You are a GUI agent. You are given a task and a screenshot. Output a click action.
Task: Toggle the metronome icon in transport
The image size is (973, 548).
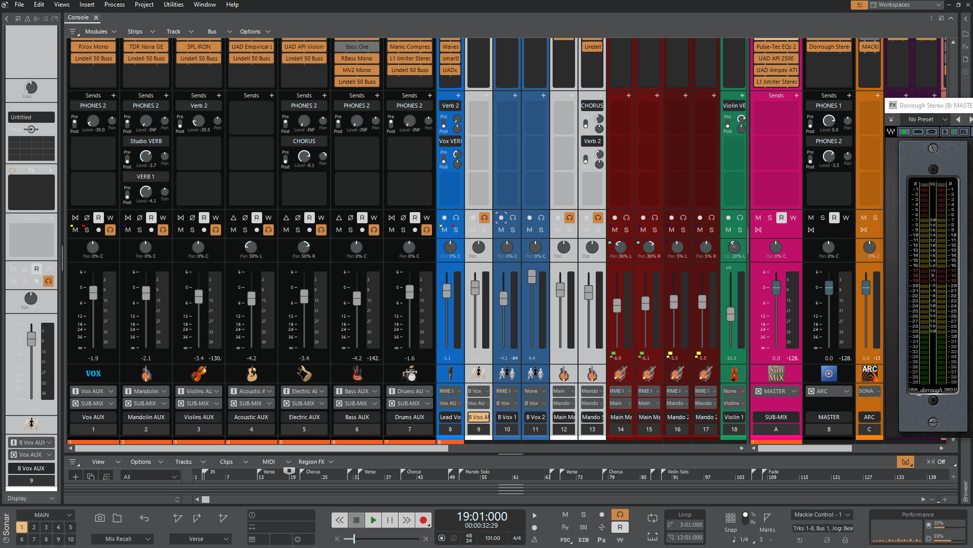tap(534, 539)
